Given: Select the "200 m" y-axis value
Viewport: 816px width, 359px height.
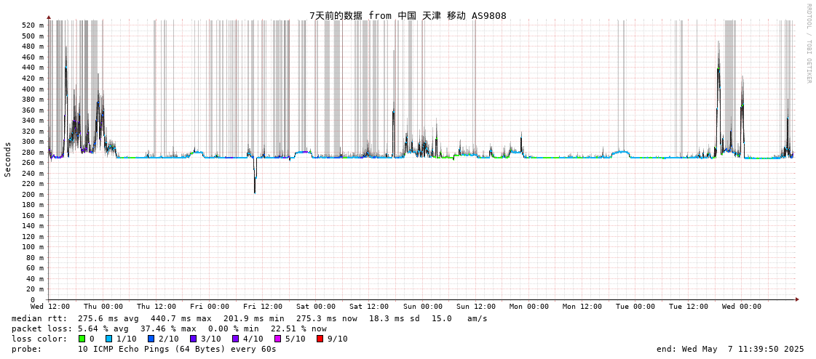Looking at the screenshot, I should (33, 194).
